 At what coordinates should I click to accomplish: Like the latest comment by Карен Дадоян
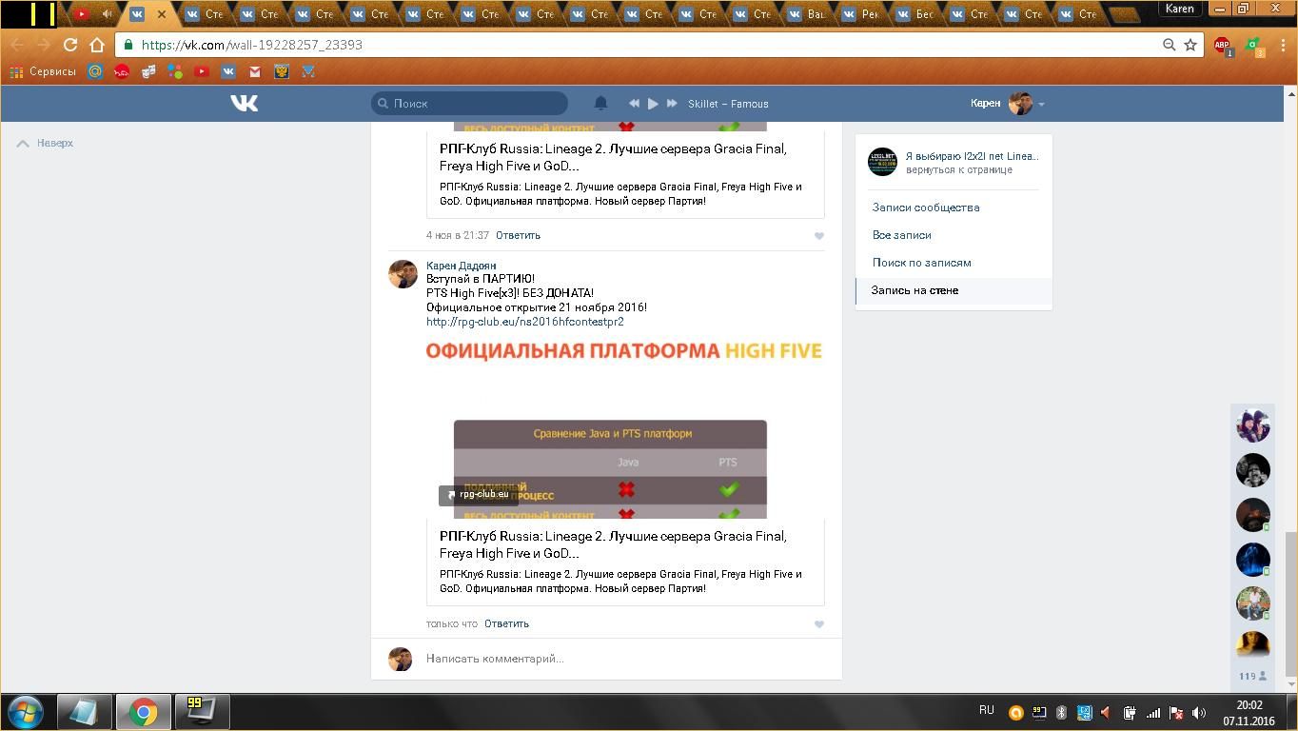[818, 624]
